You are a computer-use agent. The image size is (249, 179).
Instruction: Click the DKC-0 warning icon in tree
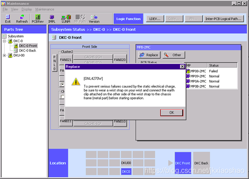[10, 41]
